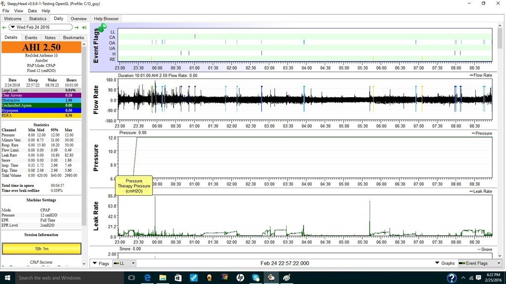506x284 pixels.
Task: Open File Explorer from the taskbar
Action: click(x=163, y=278)
